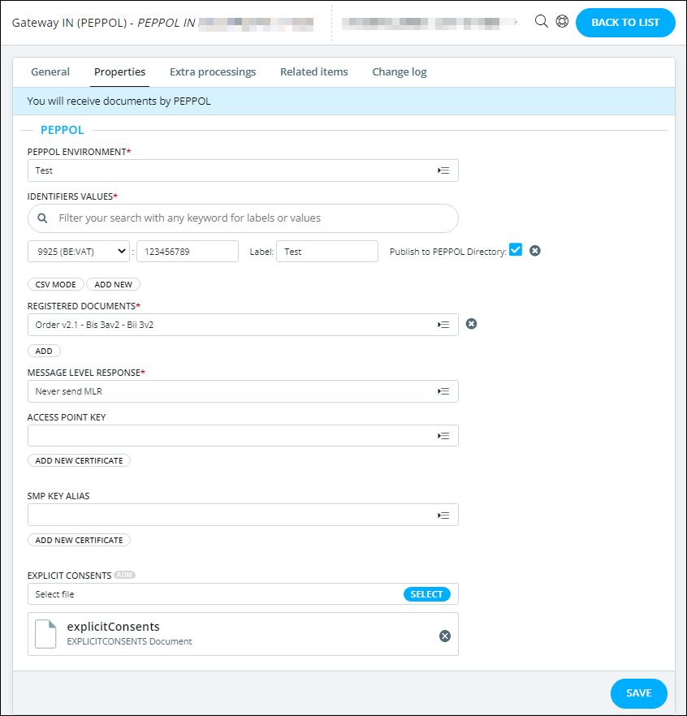Open list picker for PEPPOL Environment
Viewport: 687px width, 716px height.
click(443, 170)
